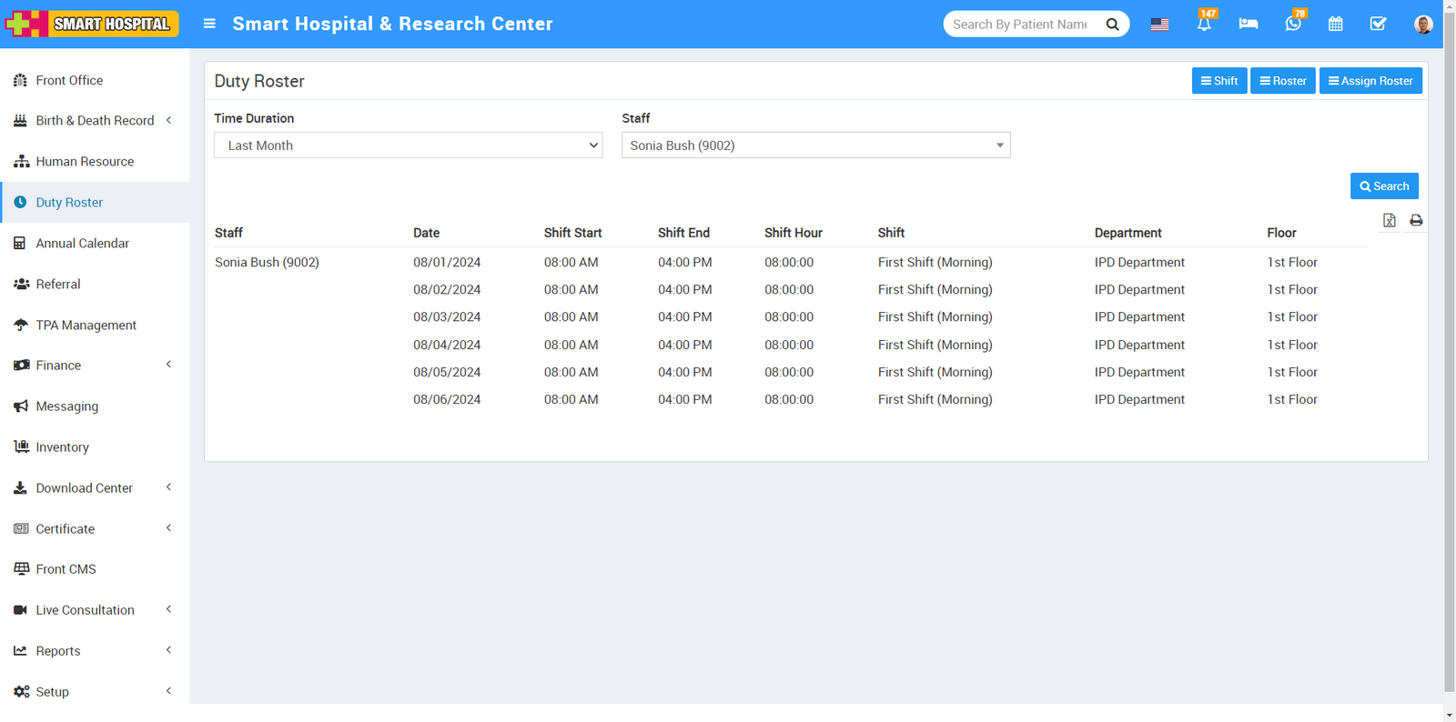Open the bed status icon
Image resolution: width=1456 pixels, height=722 pixels.
pos(1248,25)
